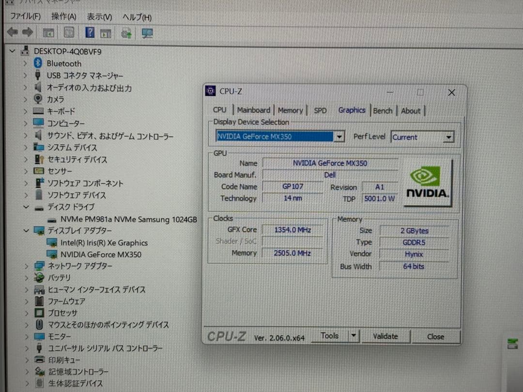Screen dimensions: 523x392
Task: Open the Tools dropdown arrow in CPU-Z
Action: (x=353, y=335)
